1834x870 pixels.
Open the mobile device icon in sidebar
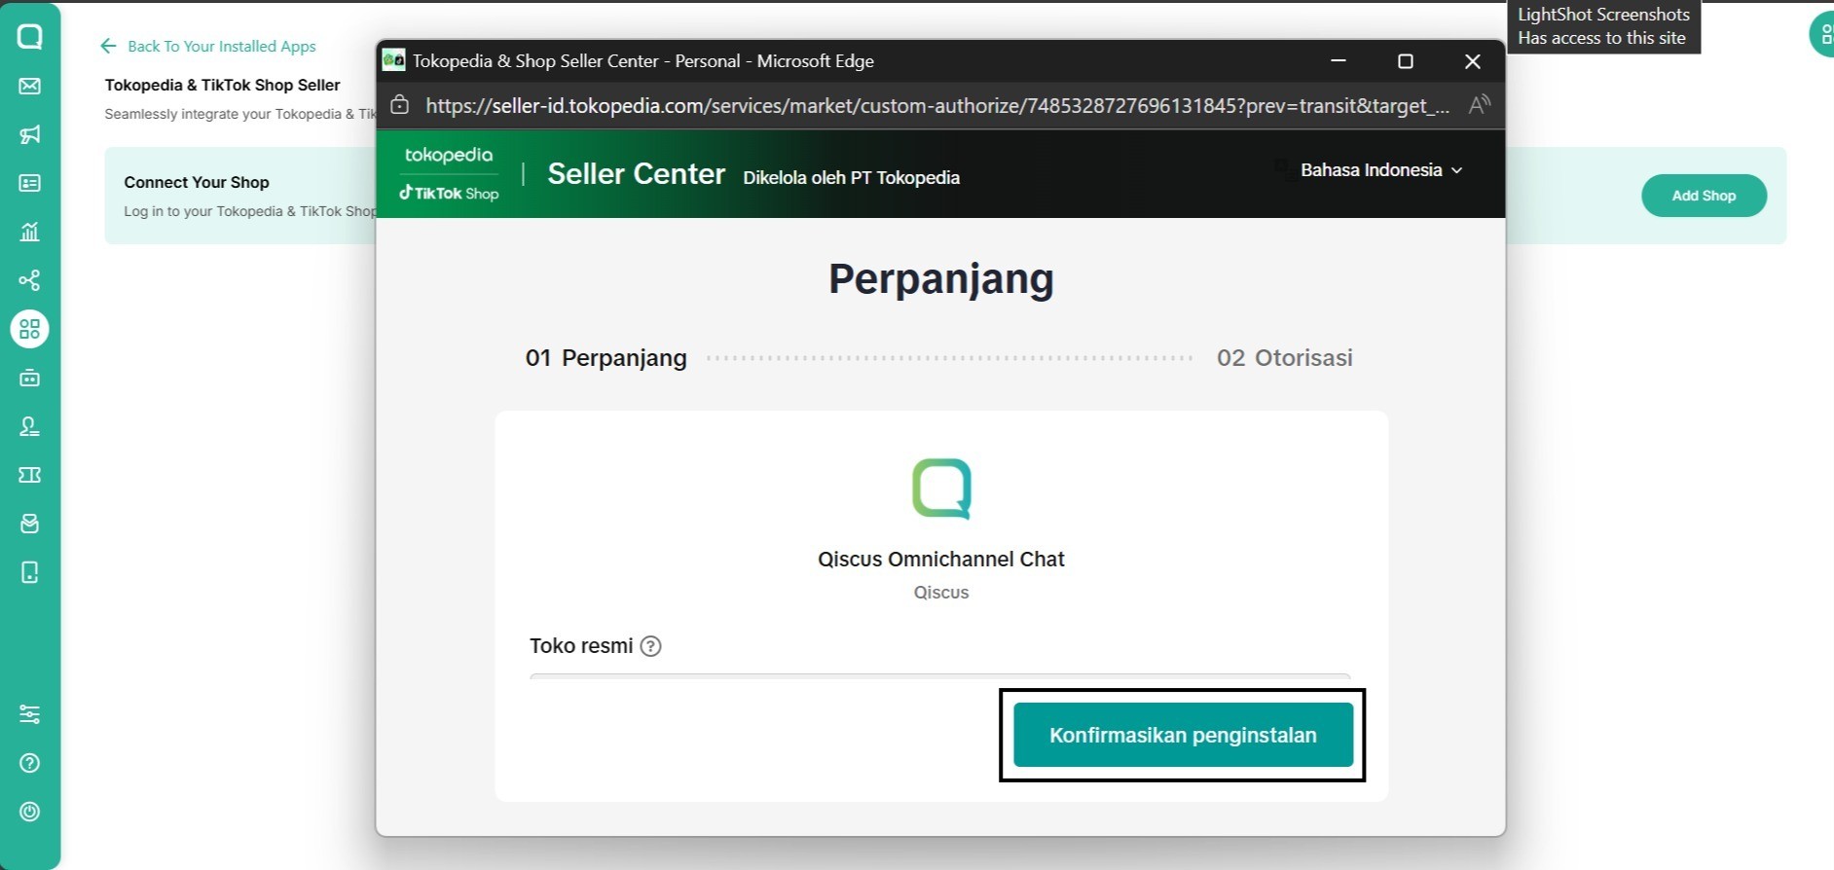point(30,572)
